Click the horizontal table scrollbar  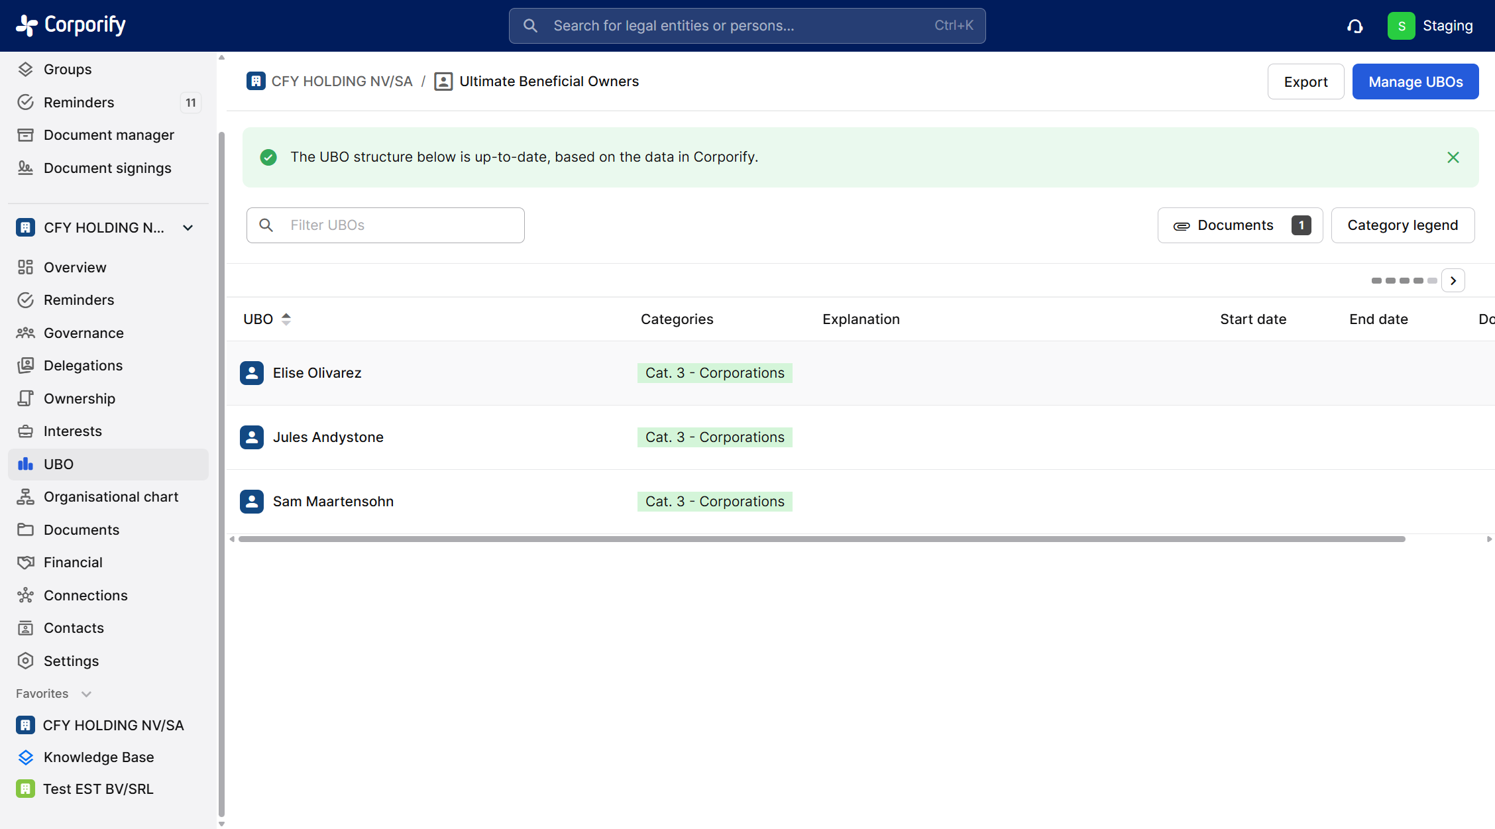click(821, 539)
